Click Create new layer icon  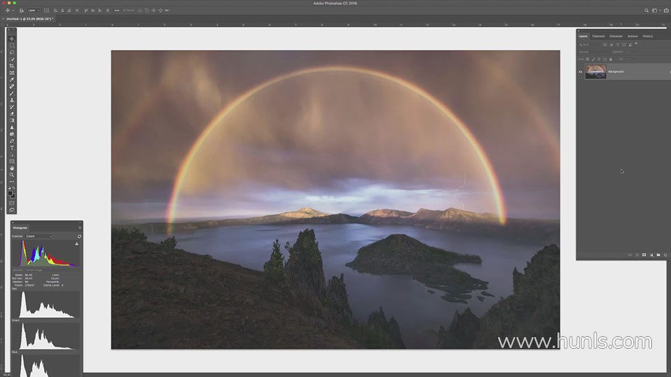pyautogui.click(x=666, y=255)
